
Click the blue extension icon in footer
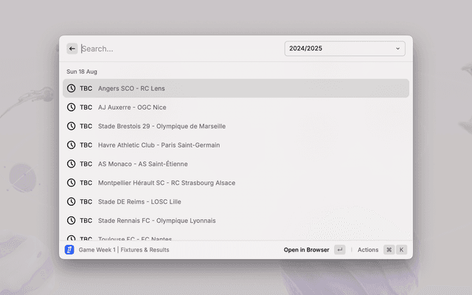click(69, 250)
